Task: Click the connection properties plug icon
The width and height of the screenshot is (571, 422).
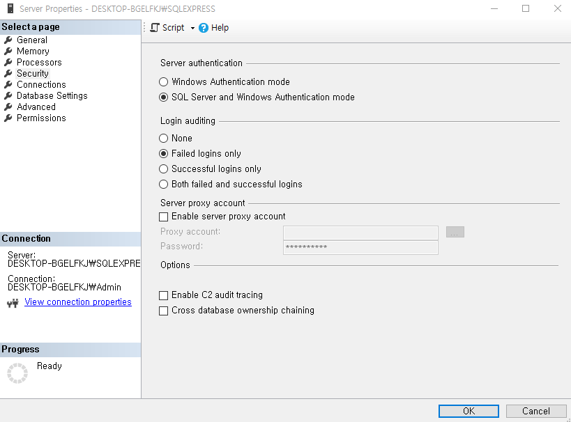Action: [13, 303]
